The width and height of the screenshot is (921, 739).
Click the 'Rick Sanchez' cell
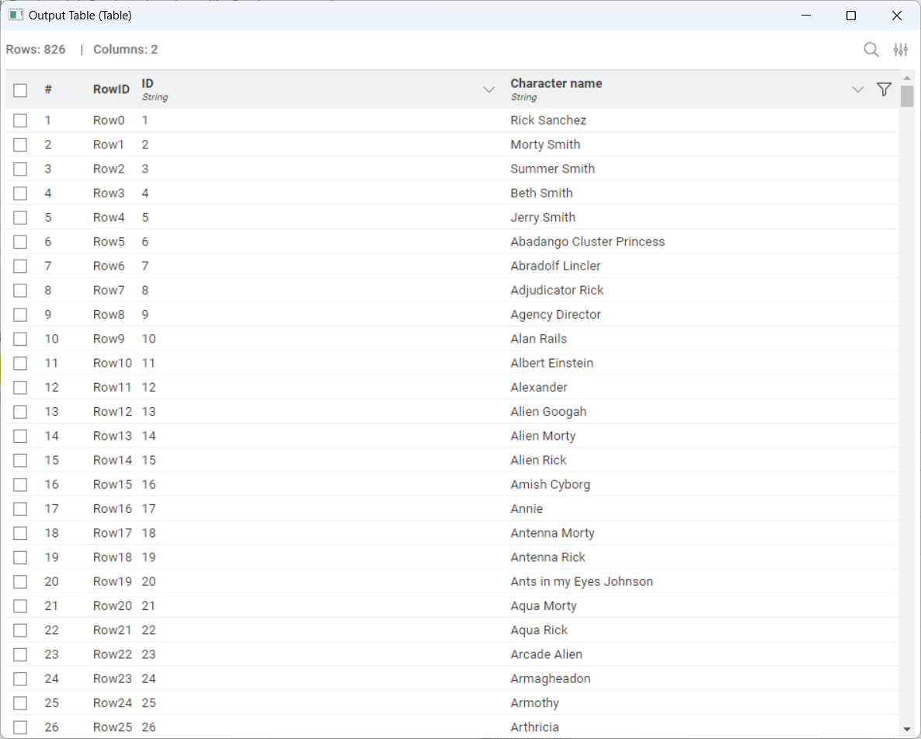(548, 120)
